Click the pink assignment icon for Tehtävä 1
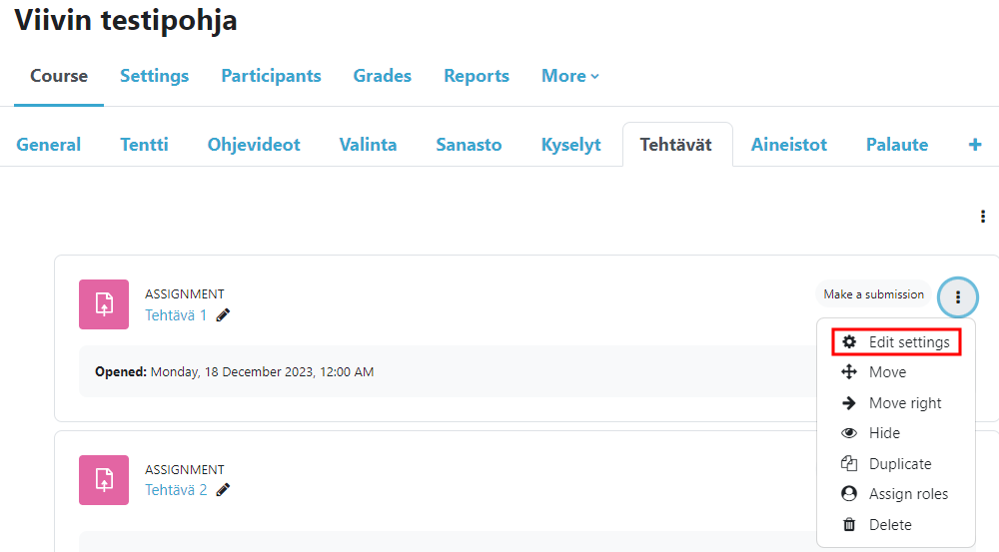The height and width of the screenshot is (552, 999). (104, 304)
